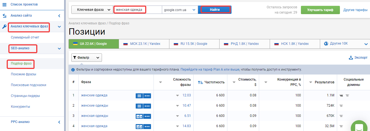Click the hamburger menu icon beside Список проектов
Viewport: 370px width, 131px height.
point(4,4)
